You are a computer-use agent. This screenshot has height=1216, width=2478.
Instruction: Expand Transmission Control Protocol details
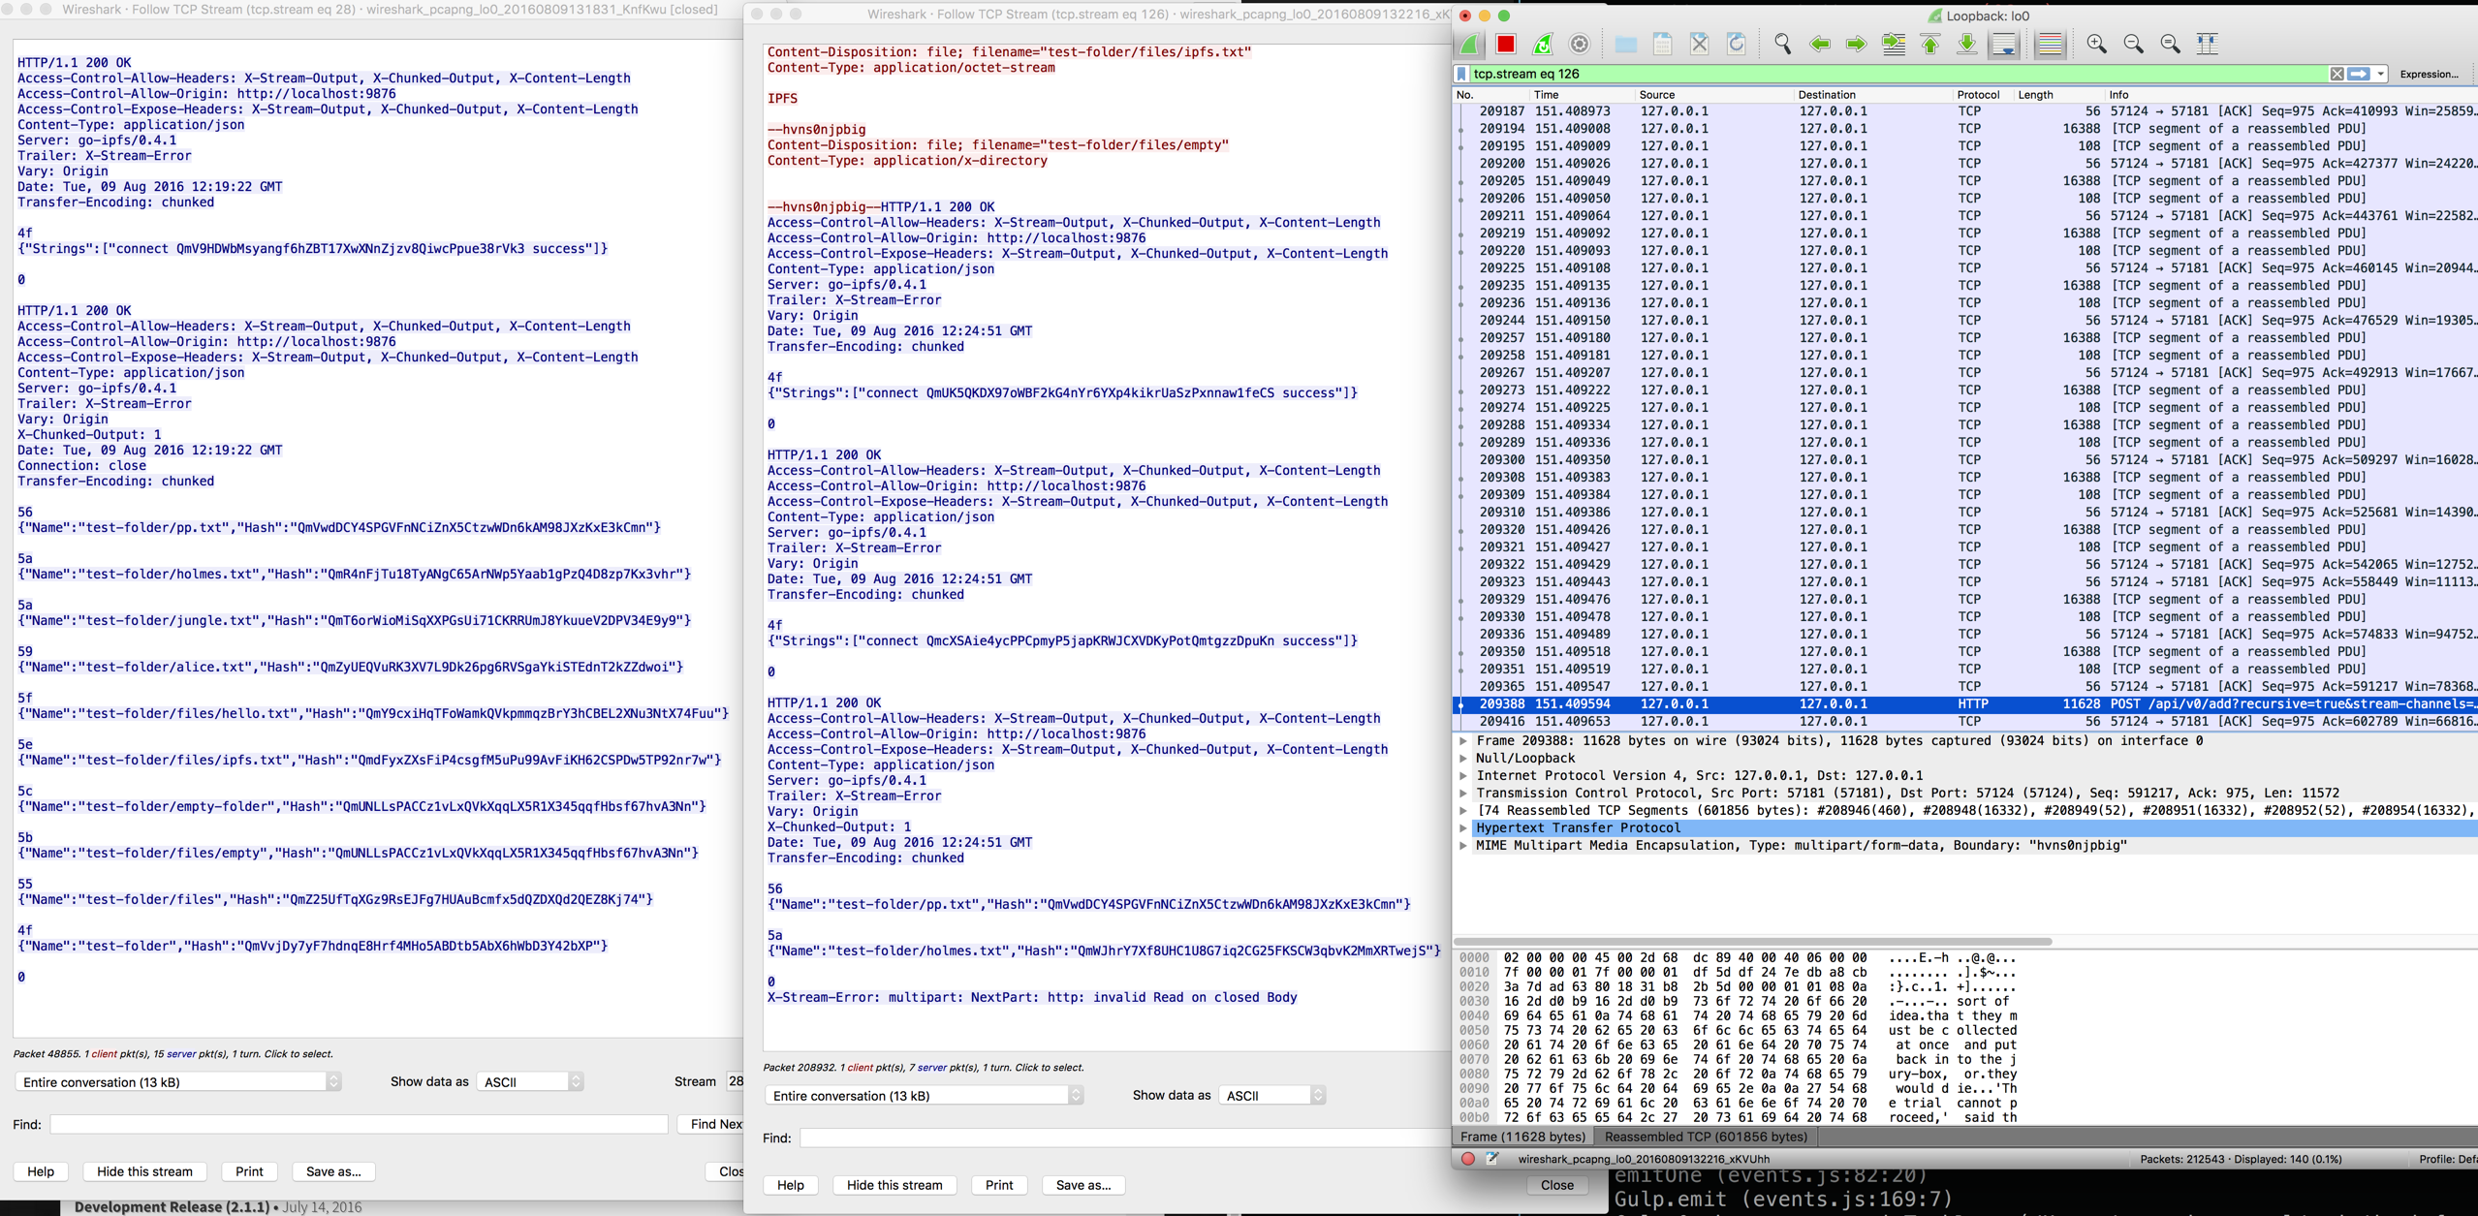coord(1463,794)
